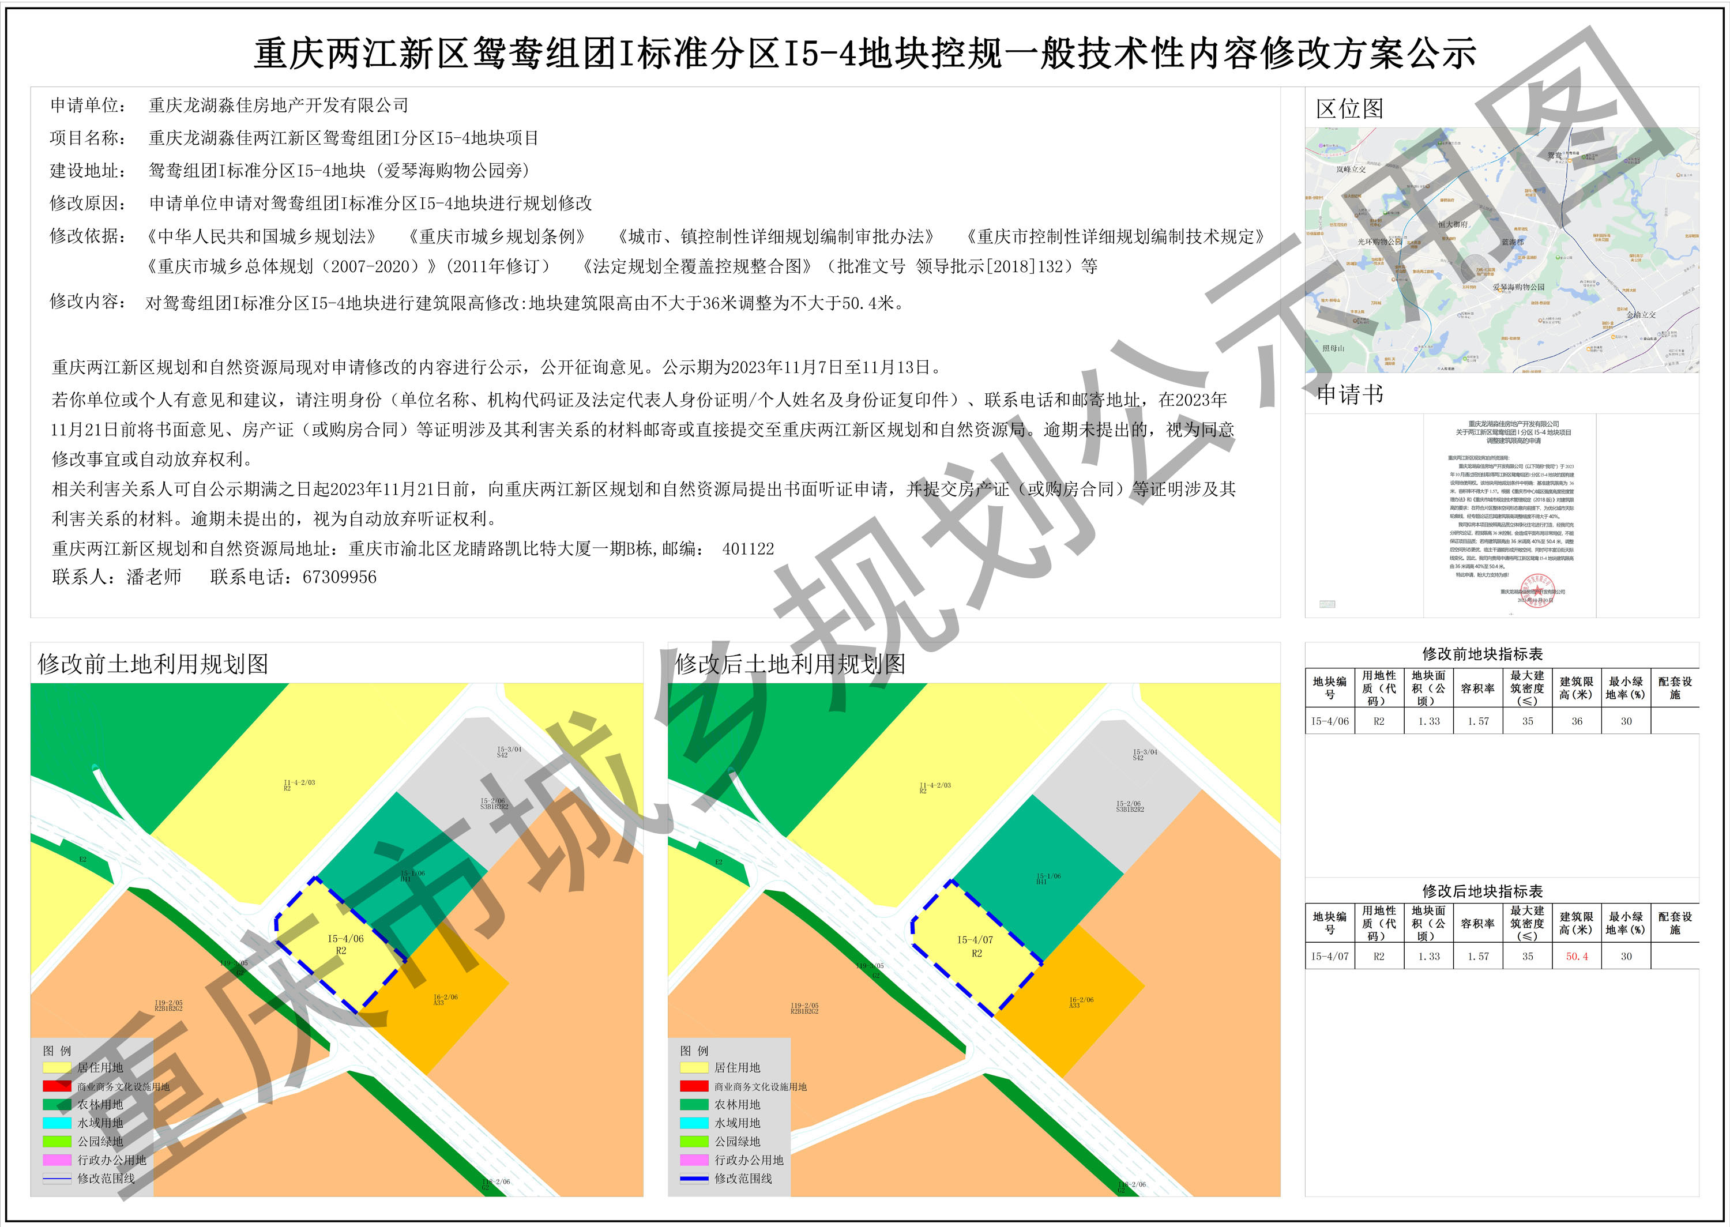Click the cyan 水域用地 swatch in right legend

tap(694, 1123)
